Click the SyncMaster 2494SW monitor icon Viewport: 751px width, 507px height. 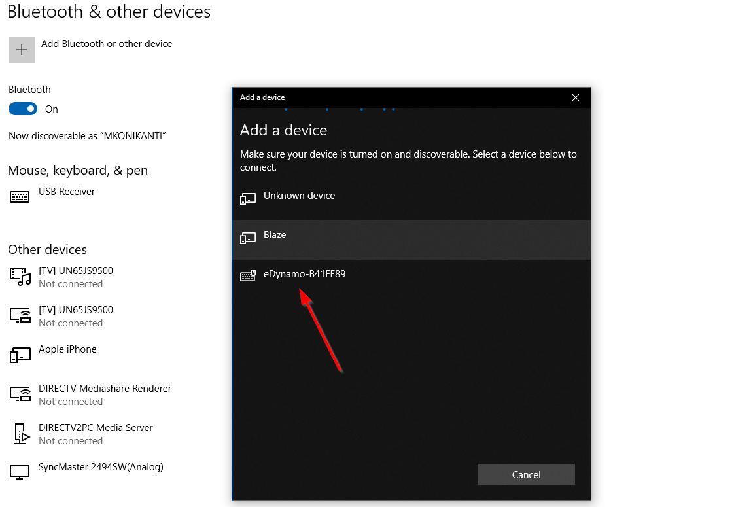20,472
